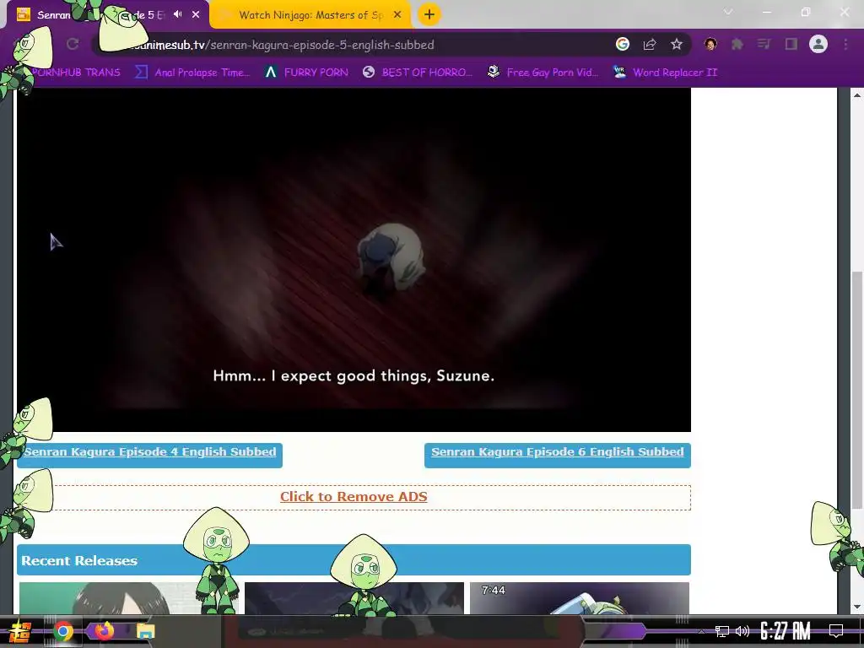Image resolution: width=864 pixels, height=648 pixels.
Task: Click the 'Click to Remove ADS' link
Action: 354,496
